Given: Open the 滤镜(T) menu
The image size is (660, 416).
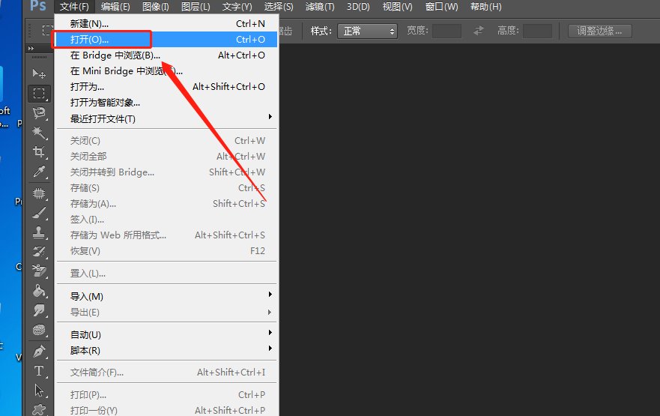Looking at the screenshot, I should tap(320, 7).
